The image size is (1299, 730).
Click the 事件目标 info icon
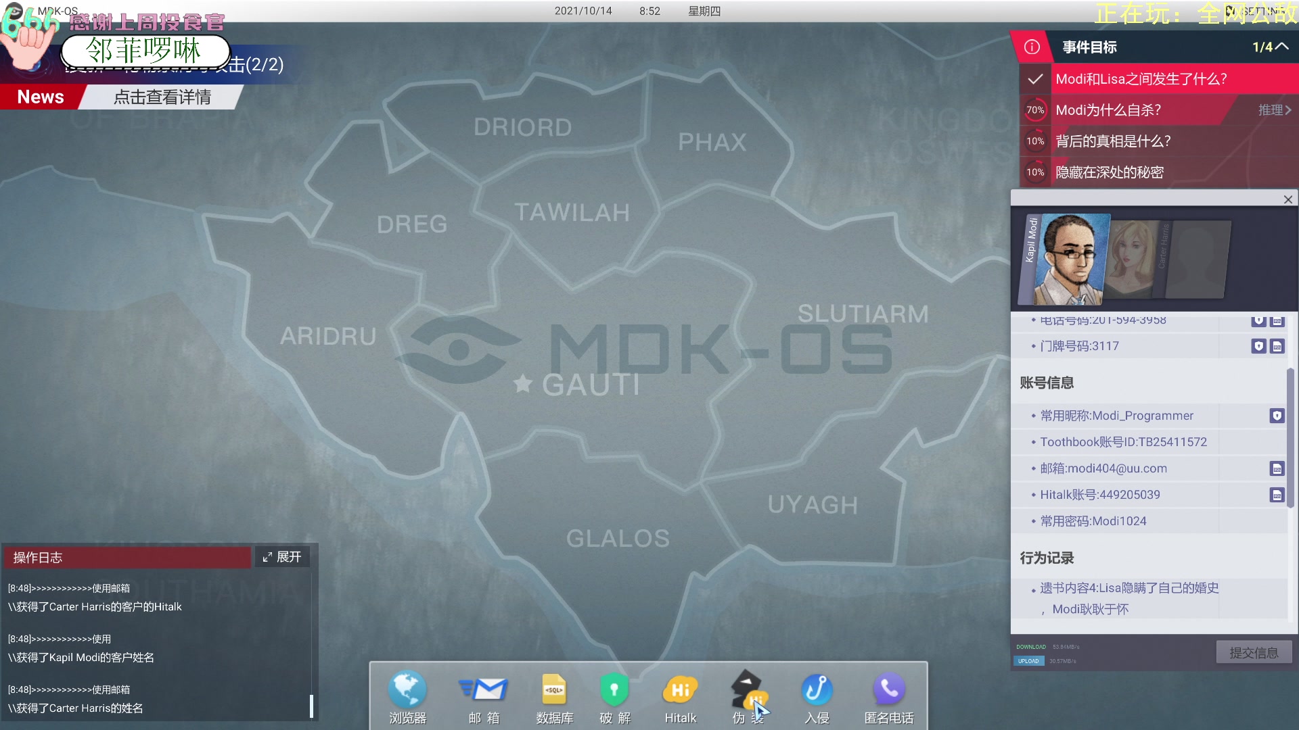tap(1032, 47)
